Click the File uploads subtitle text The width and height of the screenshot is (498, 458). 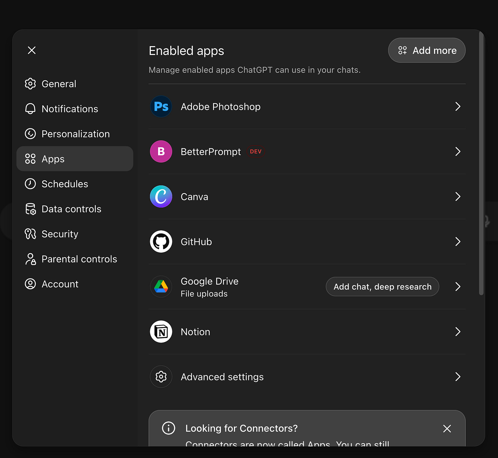point(204,294)
